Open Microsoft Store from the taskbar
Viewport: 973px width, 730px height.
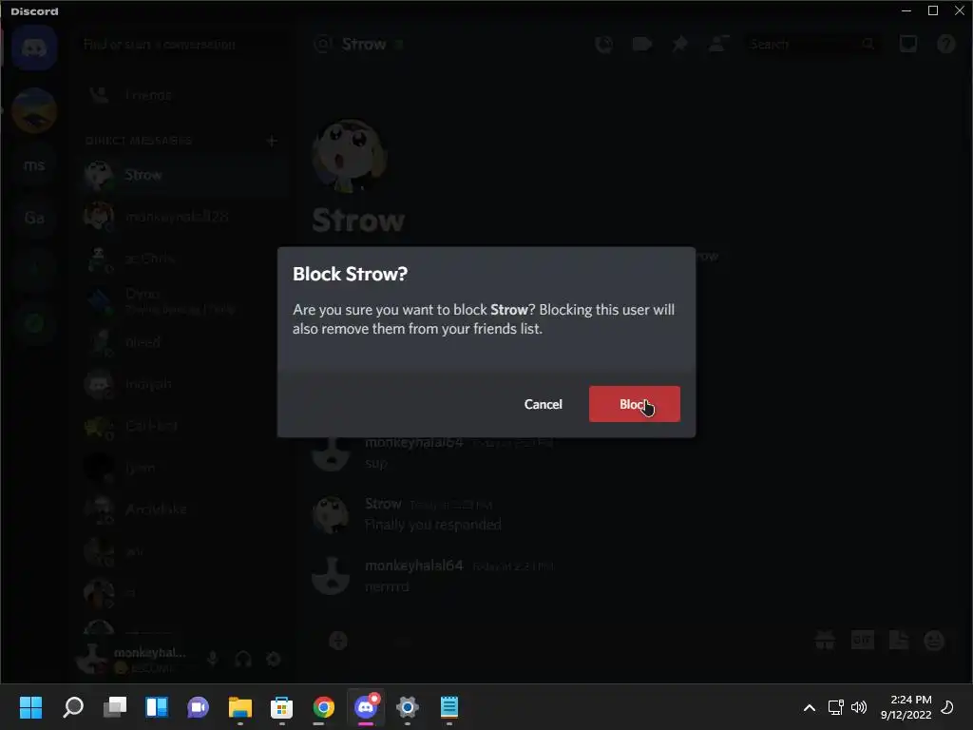pyautogui.click(x=281, y=707)
